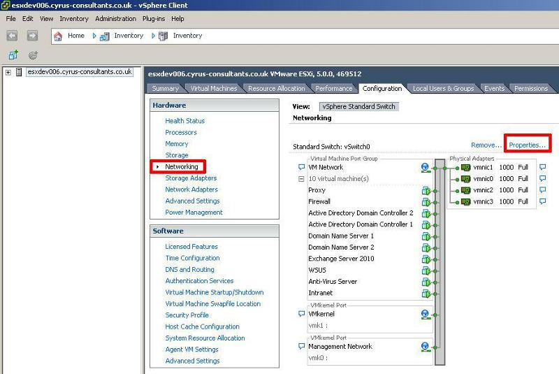Click the info bubble beside vmnic1
559x374 pixels.
[x=543, y=167]
